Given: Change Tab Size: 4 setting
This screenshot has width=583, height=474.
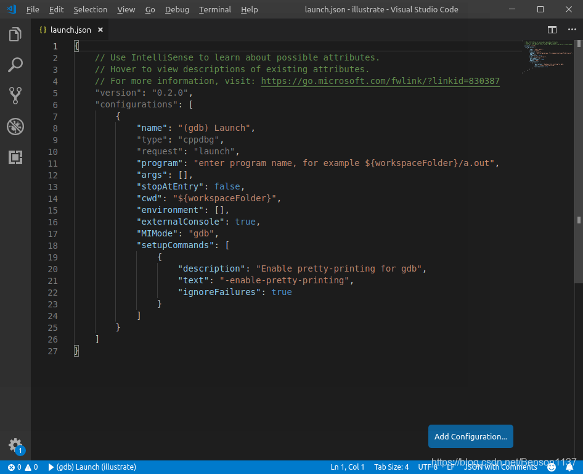Looking at the screenshot, I should tap(391, 467).
